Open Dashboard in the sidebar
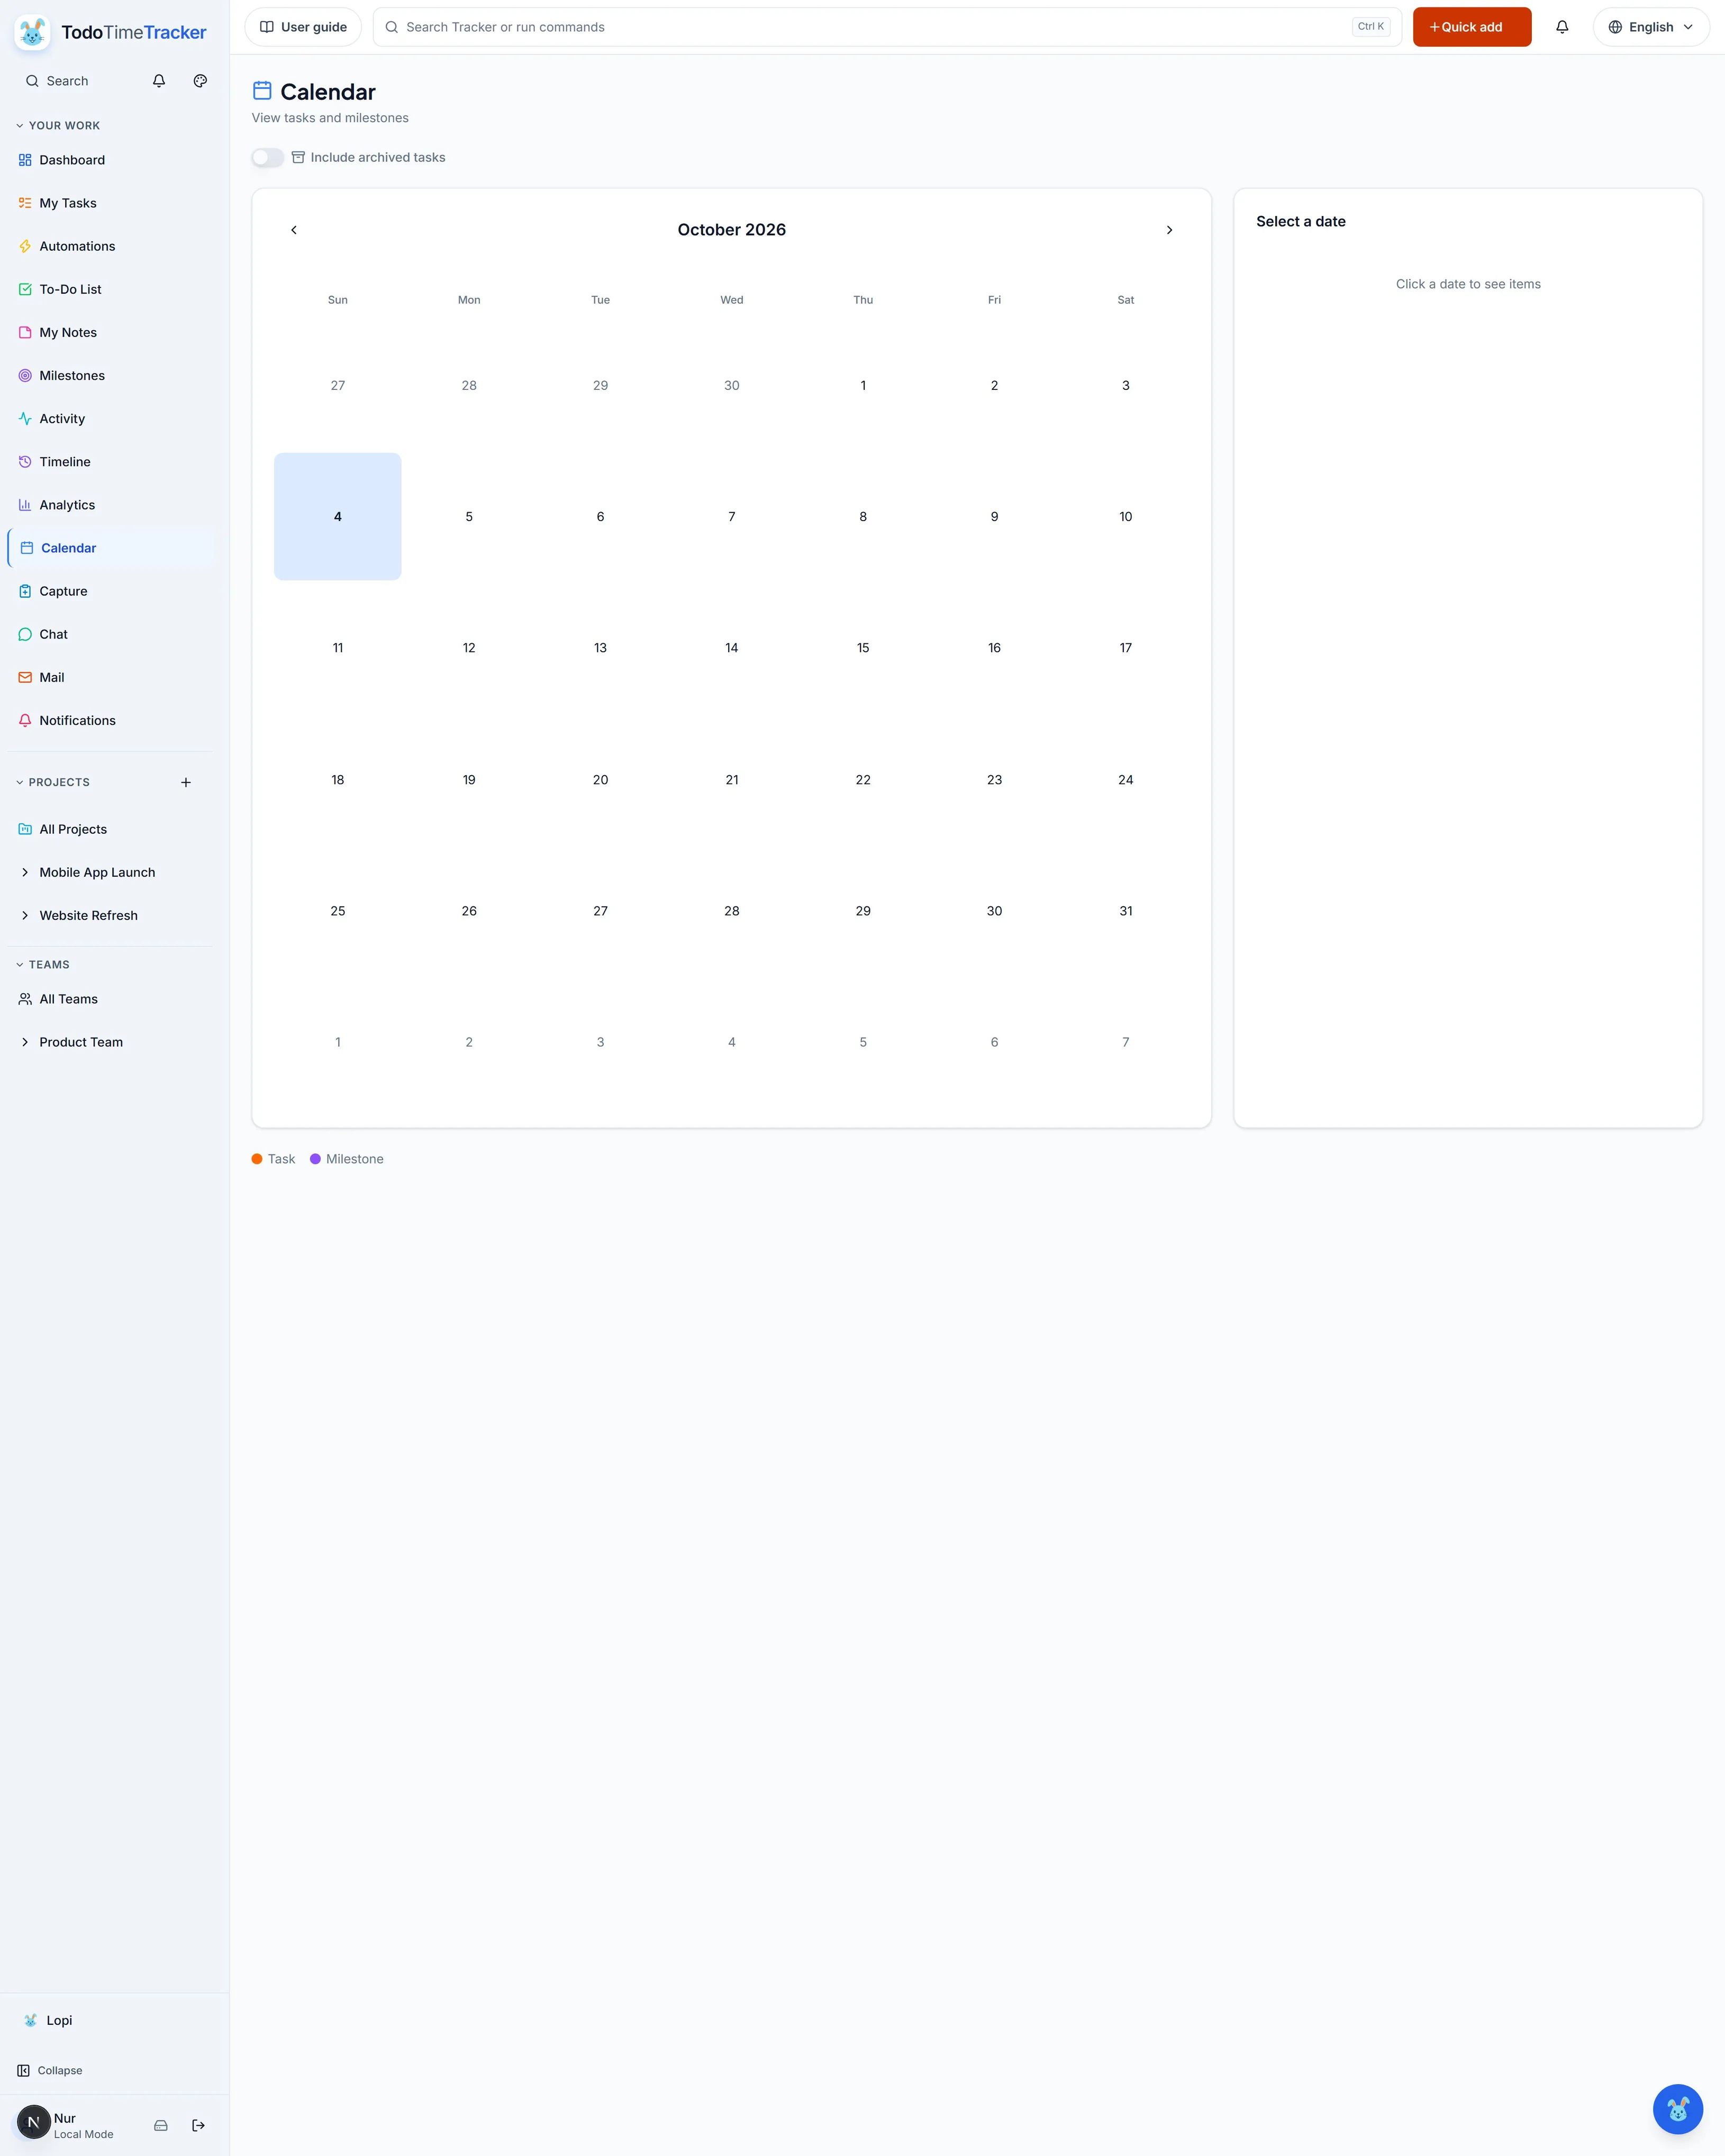Image resolution: width=1725 pixels, height=2156 pixels. (111, 160)
